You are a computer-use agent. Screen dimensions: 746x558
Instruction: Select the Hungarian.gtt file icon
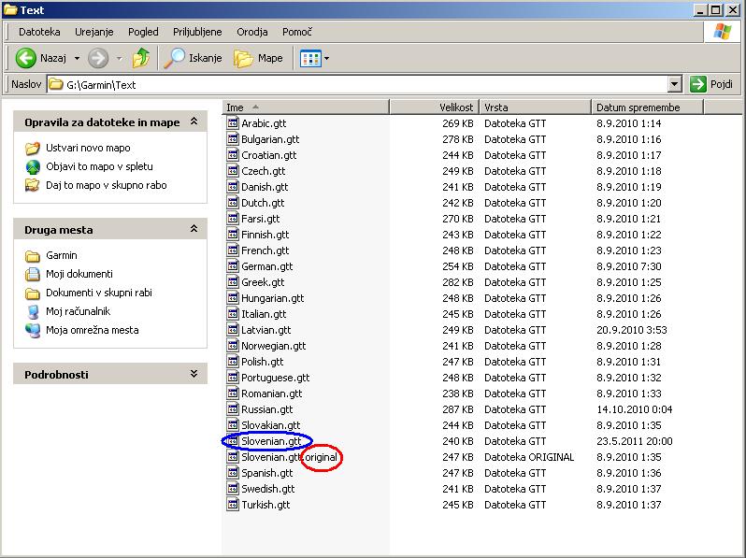(233, 298)
